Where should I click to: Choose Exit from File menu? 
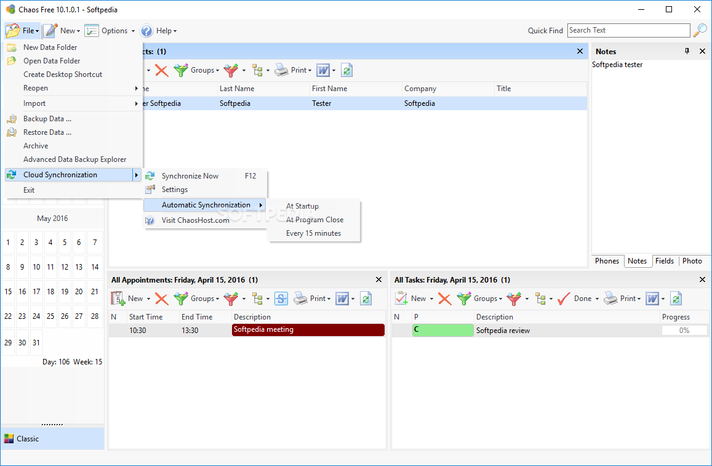[73, 190]
